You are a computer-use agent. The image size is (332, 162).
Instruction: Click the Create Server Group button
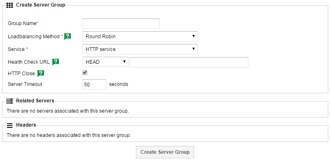pyautogui.click(x=165, y=152)
